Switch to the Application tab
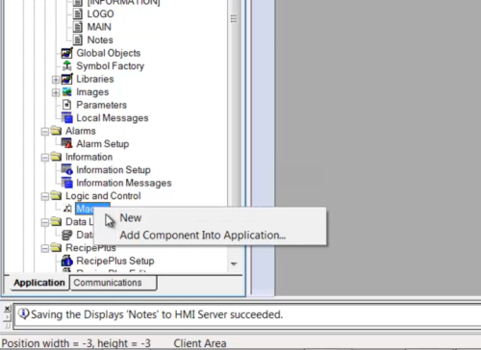 pos(39,283)
